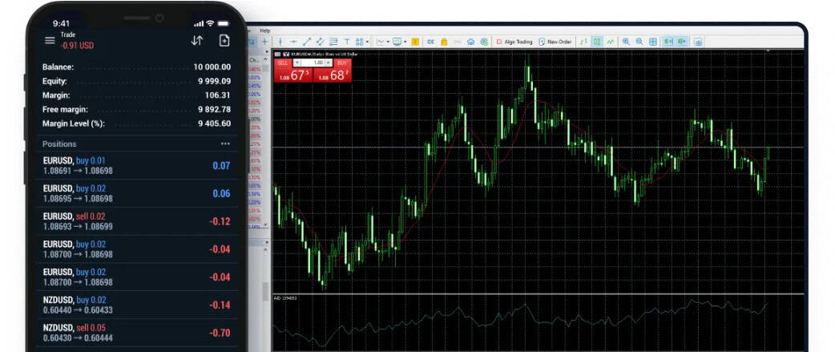Zoom in on the chart
The width and height of the screenshot is (835, 352).
627,42
